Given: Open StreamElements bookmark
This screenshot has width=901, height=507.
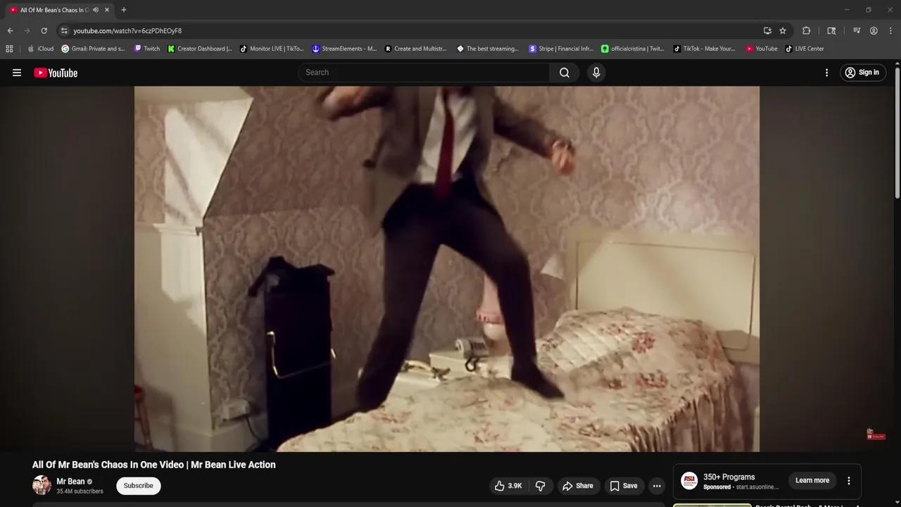Looking at the screenshot, I should [344, 49].
